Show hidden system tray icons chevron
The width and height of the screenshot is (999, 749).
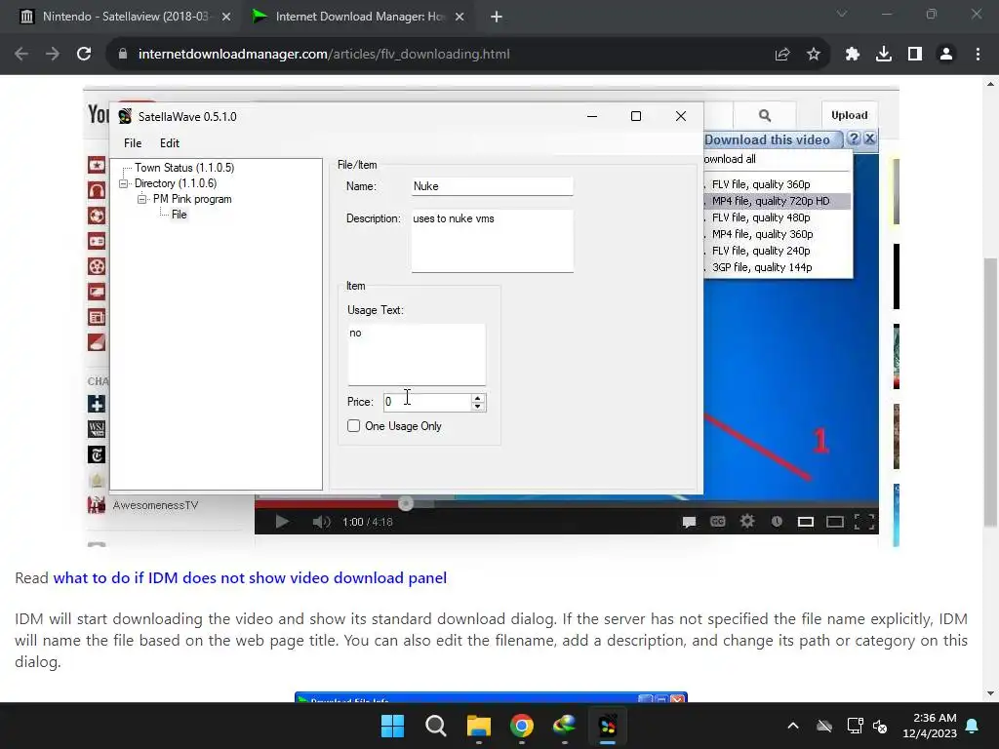(x=793, y=726)
